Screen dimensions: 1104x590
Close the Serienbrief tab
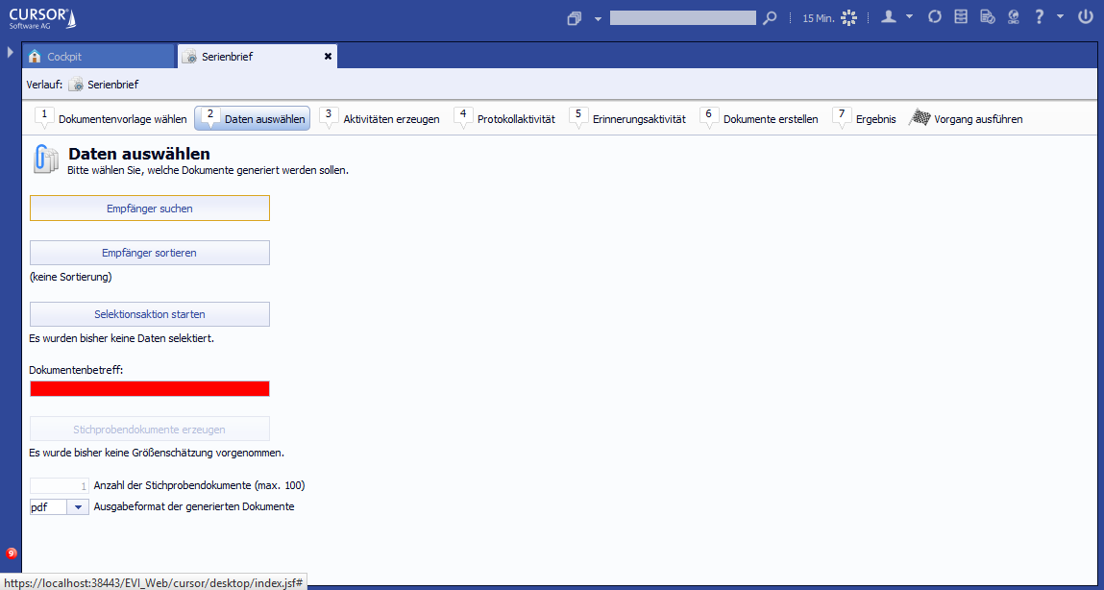(328, 57)
